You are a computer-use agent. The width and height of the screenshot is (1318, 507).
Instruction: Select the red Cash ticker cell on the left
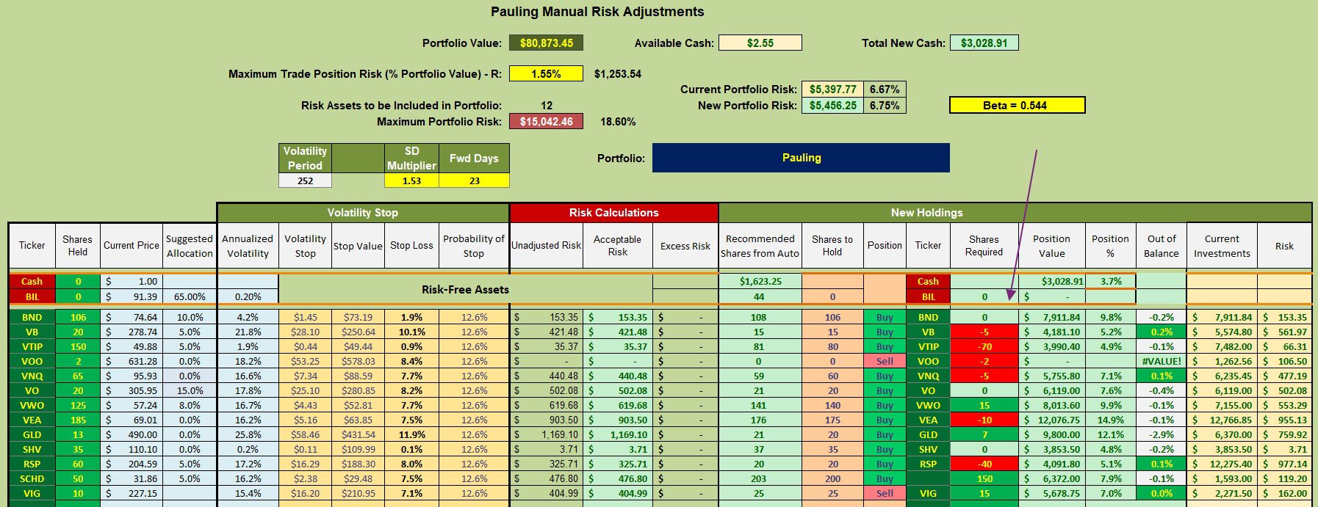(32, 282)
